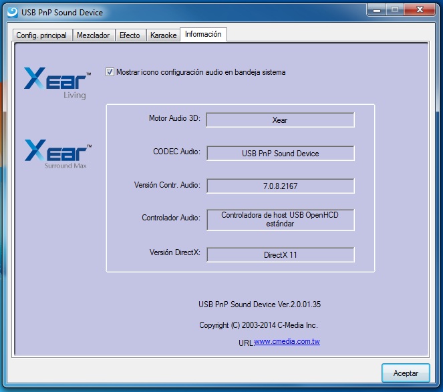Click the Motor Audio 3D Xear field
Screen dimensions: 443x392
coord(280,120)
